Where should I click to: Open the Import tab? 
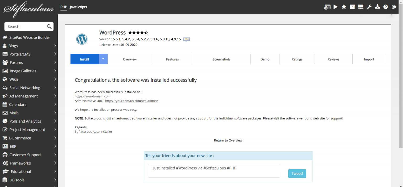[x=369, y=59]
